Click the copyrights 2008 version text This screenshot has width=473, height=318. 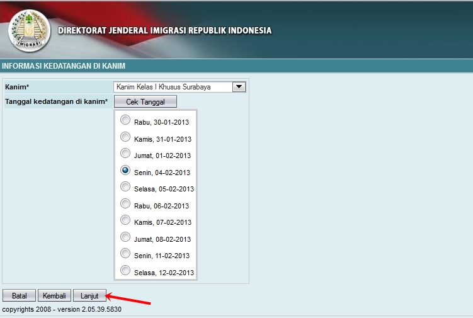click(62, 310)
